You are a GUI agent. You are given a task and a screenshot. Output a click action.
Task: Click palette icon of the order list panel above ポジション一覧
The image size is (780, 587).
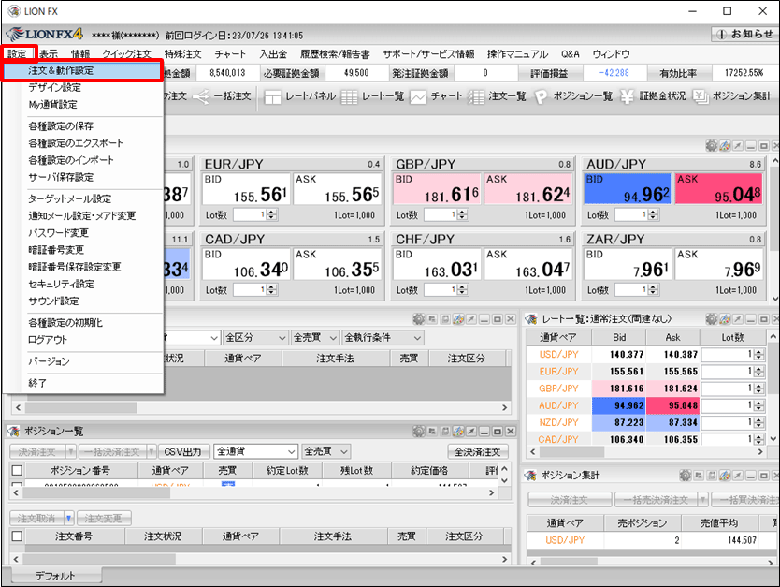pos(458,319)
